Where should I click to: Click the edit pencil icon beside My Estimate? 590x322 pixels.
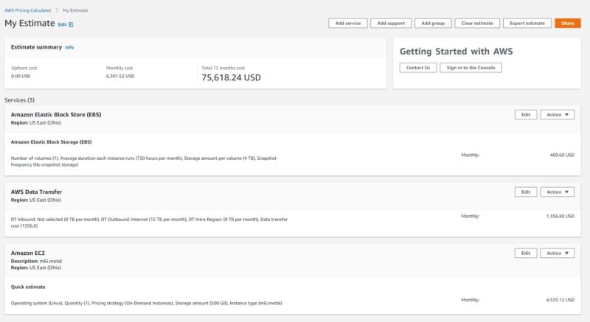[x=72, y=24]
